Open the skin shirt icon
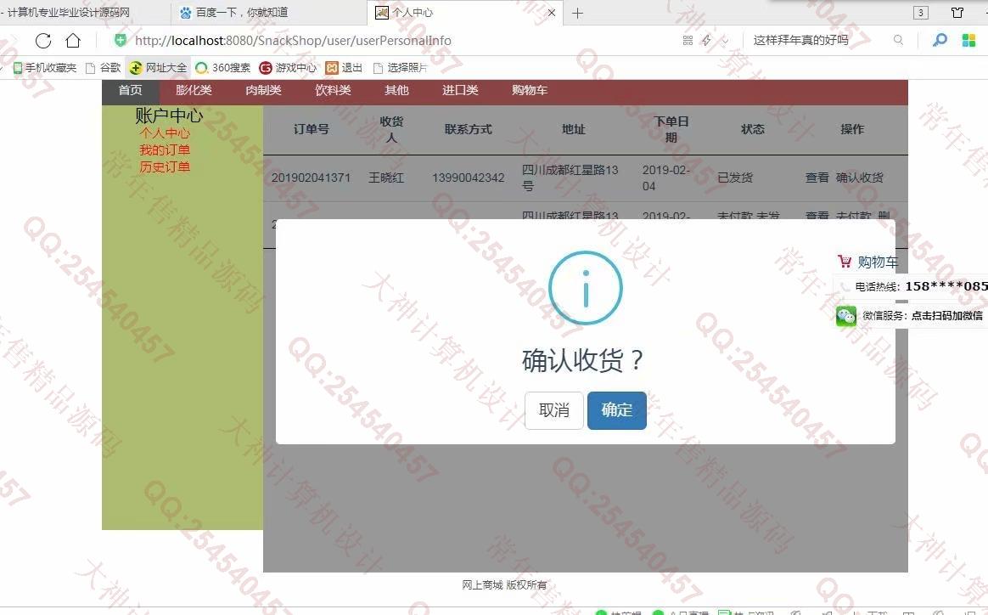The width and height of the screenshot is (988, 615). (957, 13)
